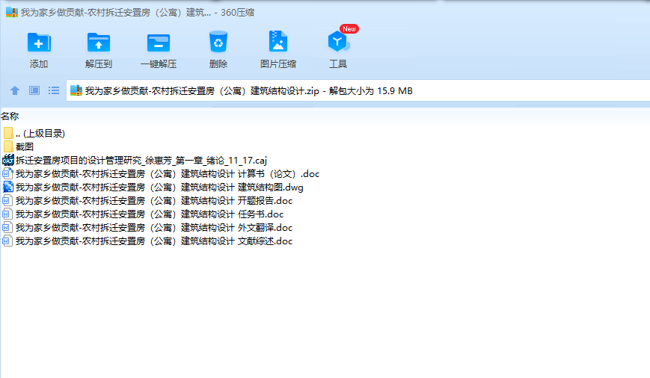Click the 解压到 (Extract to) icon
This screenshot has width=650, height=378.
click(99, 43)
